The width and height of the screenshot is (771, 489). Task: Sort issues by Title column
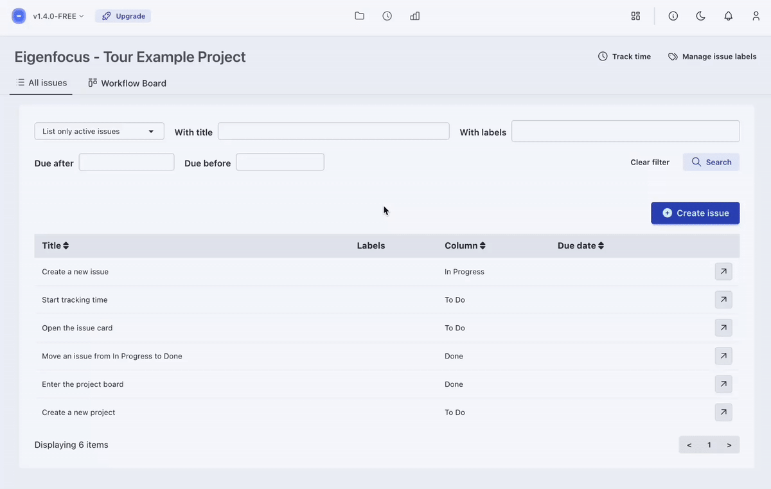[55, 245]
